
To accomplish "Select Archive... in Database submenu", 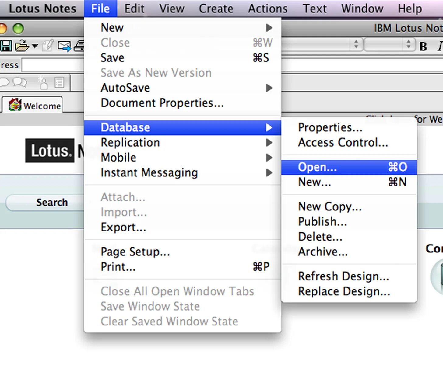I will pyautogui.click(x=349, y=252).
